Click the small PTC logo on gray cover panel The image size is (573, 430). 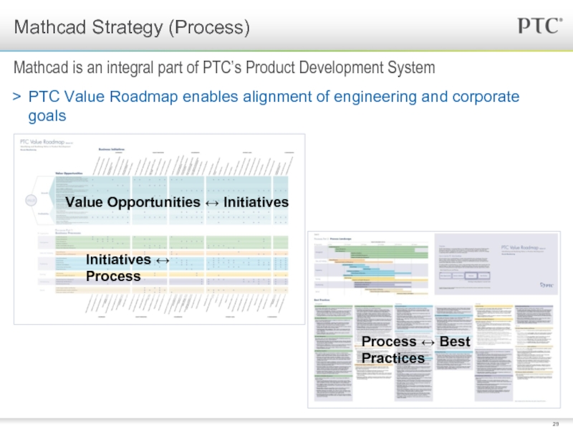[x=546, y=285]
